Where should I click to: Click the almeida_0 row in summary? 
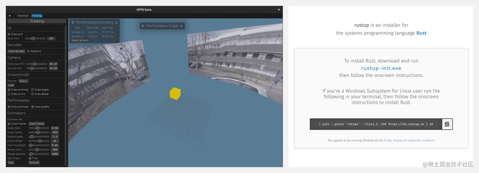(93, 36)
